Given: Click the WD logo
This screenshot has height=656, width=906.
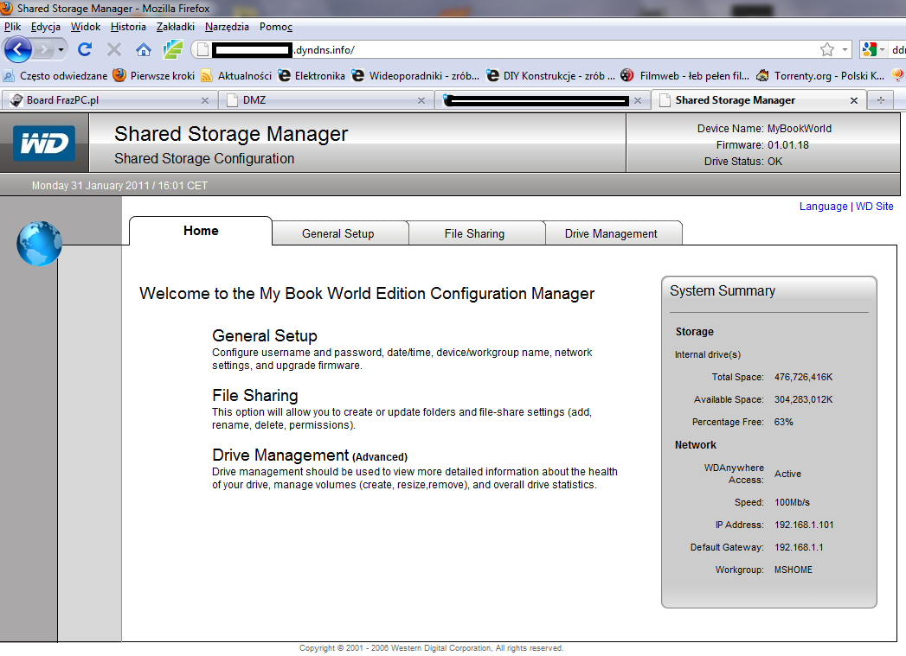Looking at the screenshot, I should [x=44, y=143].
